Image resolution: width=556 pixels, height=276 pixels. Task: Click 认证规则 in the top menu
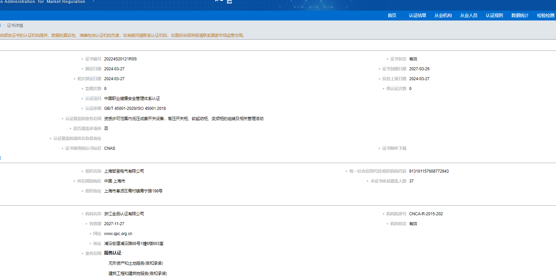click(x=494, y=15)
